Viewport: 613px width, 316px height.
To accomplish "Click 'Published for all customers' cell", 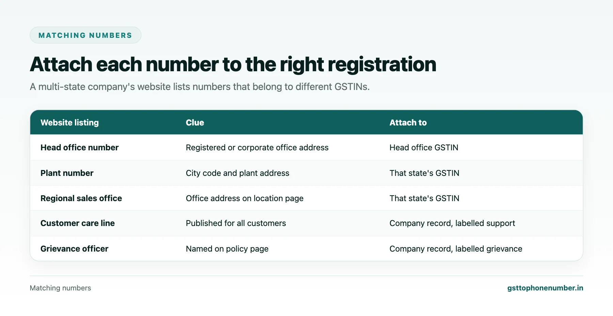I will click(236, 223).
